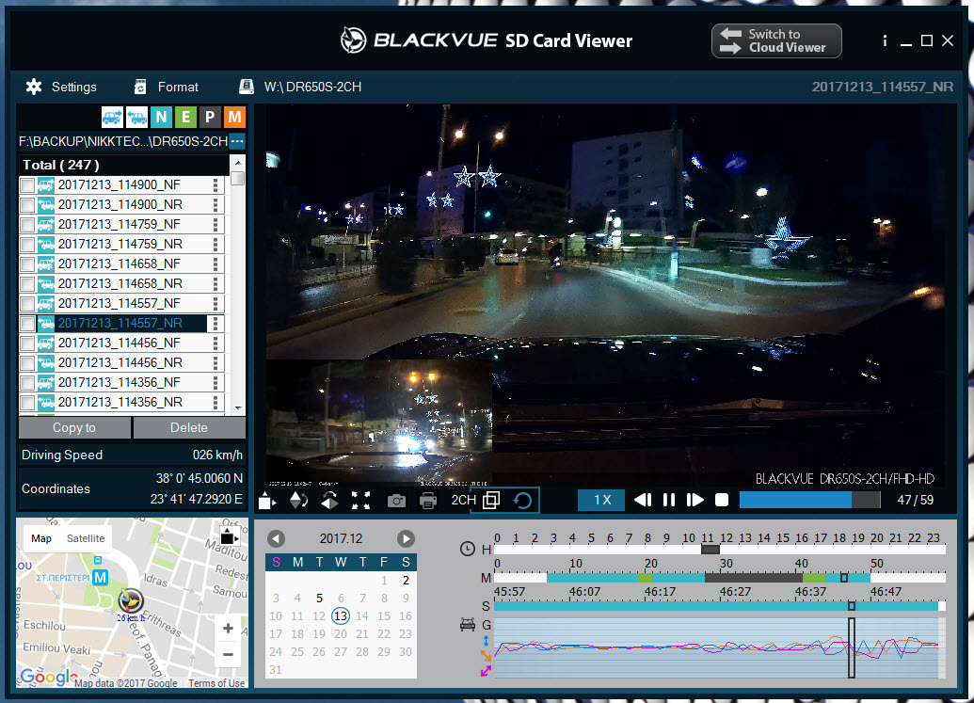Change the 1X playback speed
974x703 pixels.
(601, 500)
